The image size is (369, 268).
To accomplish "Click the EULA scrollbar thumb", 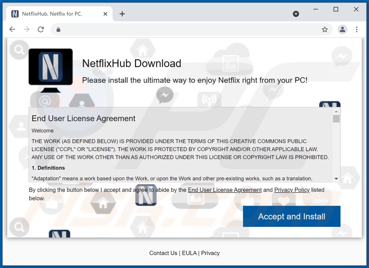I will click(336, 119).
